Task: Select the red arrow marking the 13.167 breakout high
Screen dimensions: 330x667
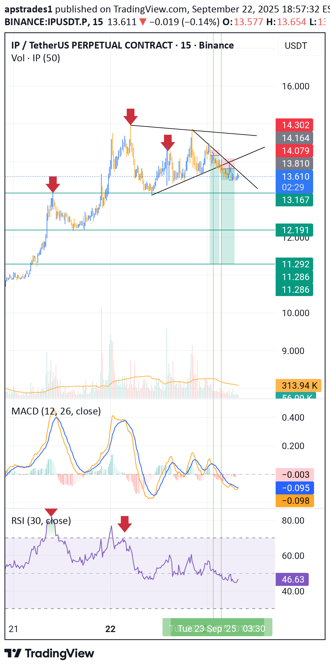Action: 53,184
